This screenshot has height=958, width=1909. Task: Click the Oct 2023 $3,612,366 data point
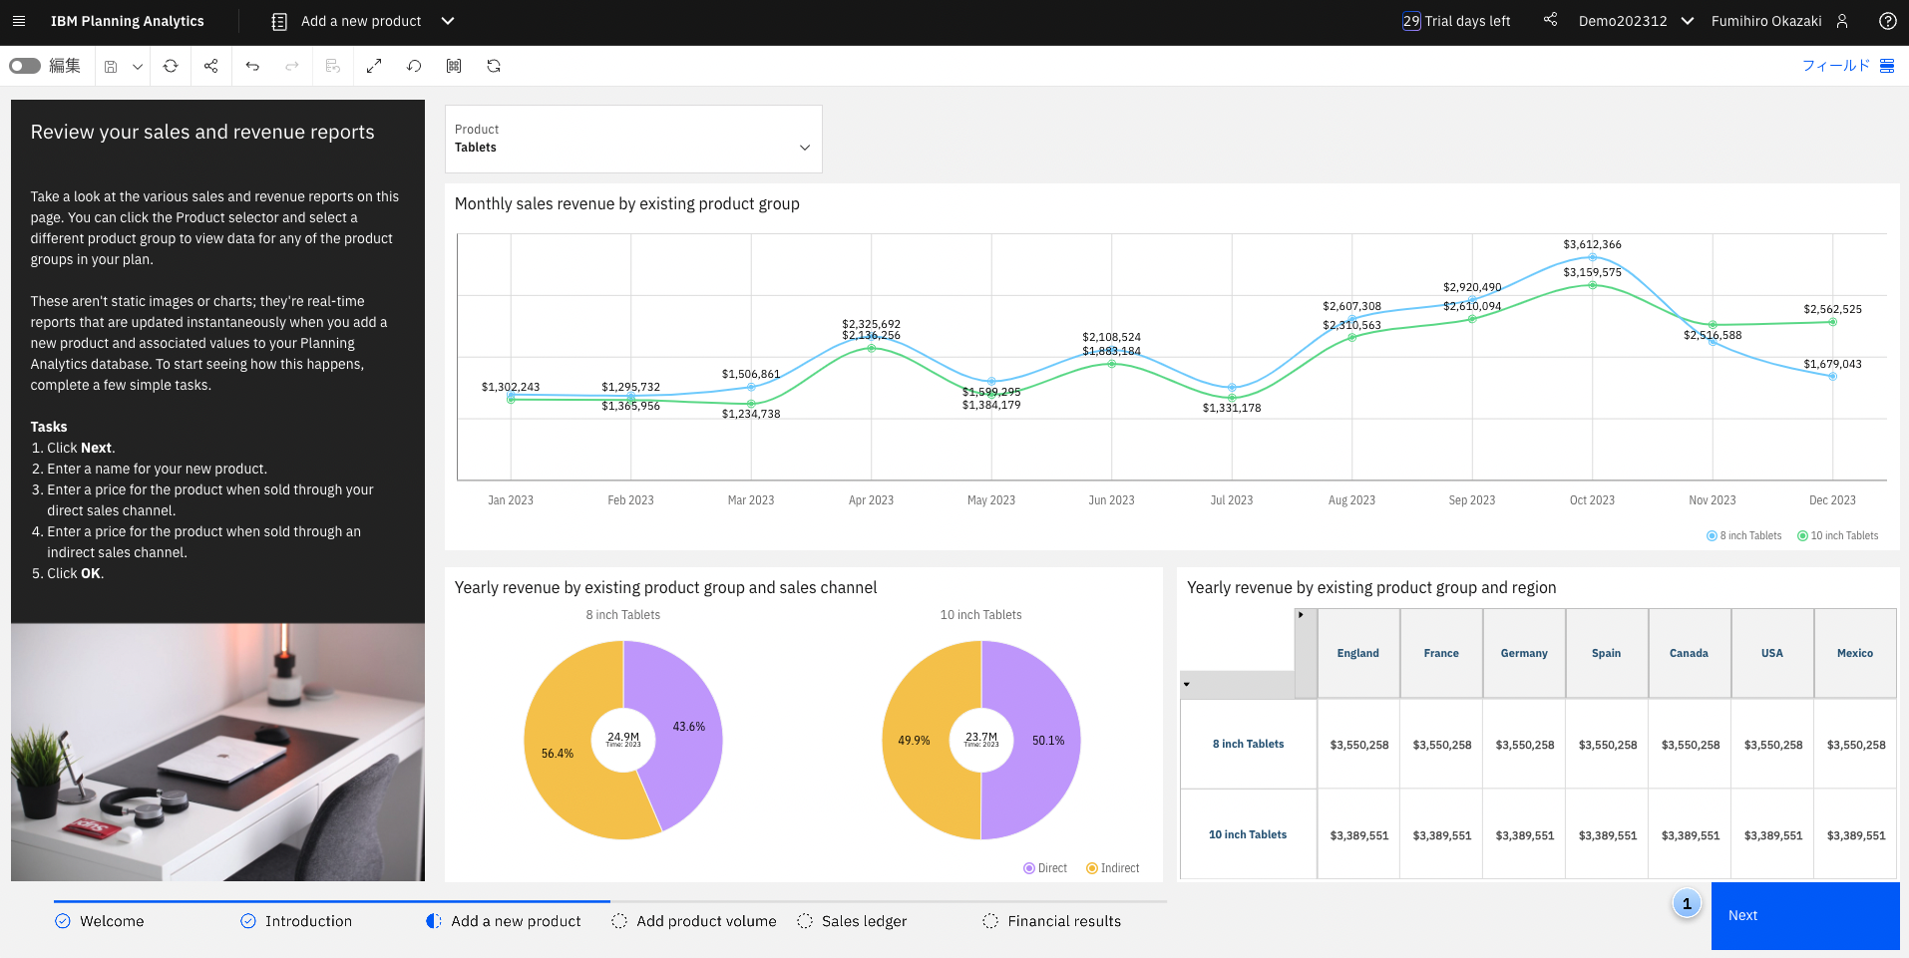tap(1592, 257)
